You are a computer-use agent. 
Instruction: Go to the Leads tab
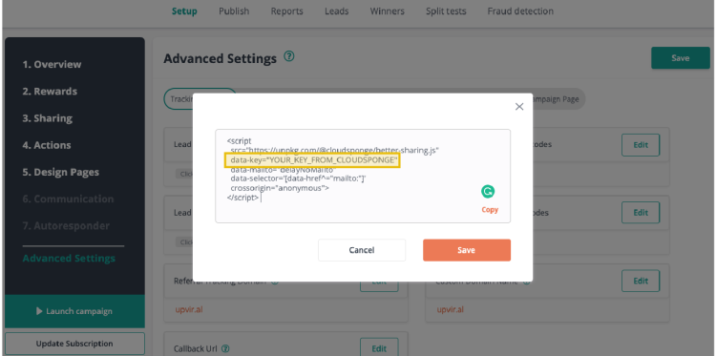tap(336, 11)
